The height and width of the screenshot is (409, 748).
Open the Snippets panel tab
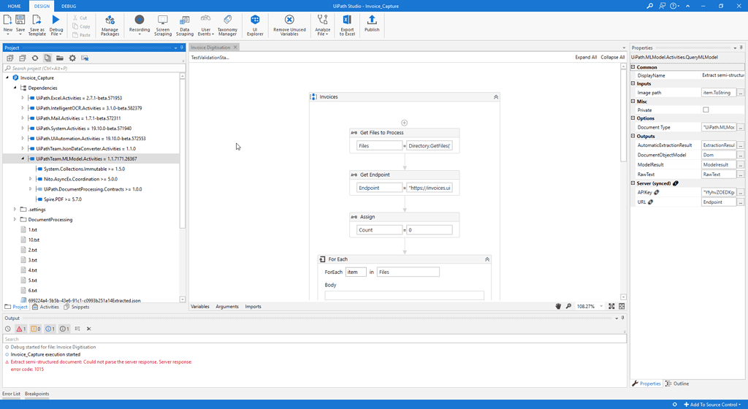[x=77, y=307]
